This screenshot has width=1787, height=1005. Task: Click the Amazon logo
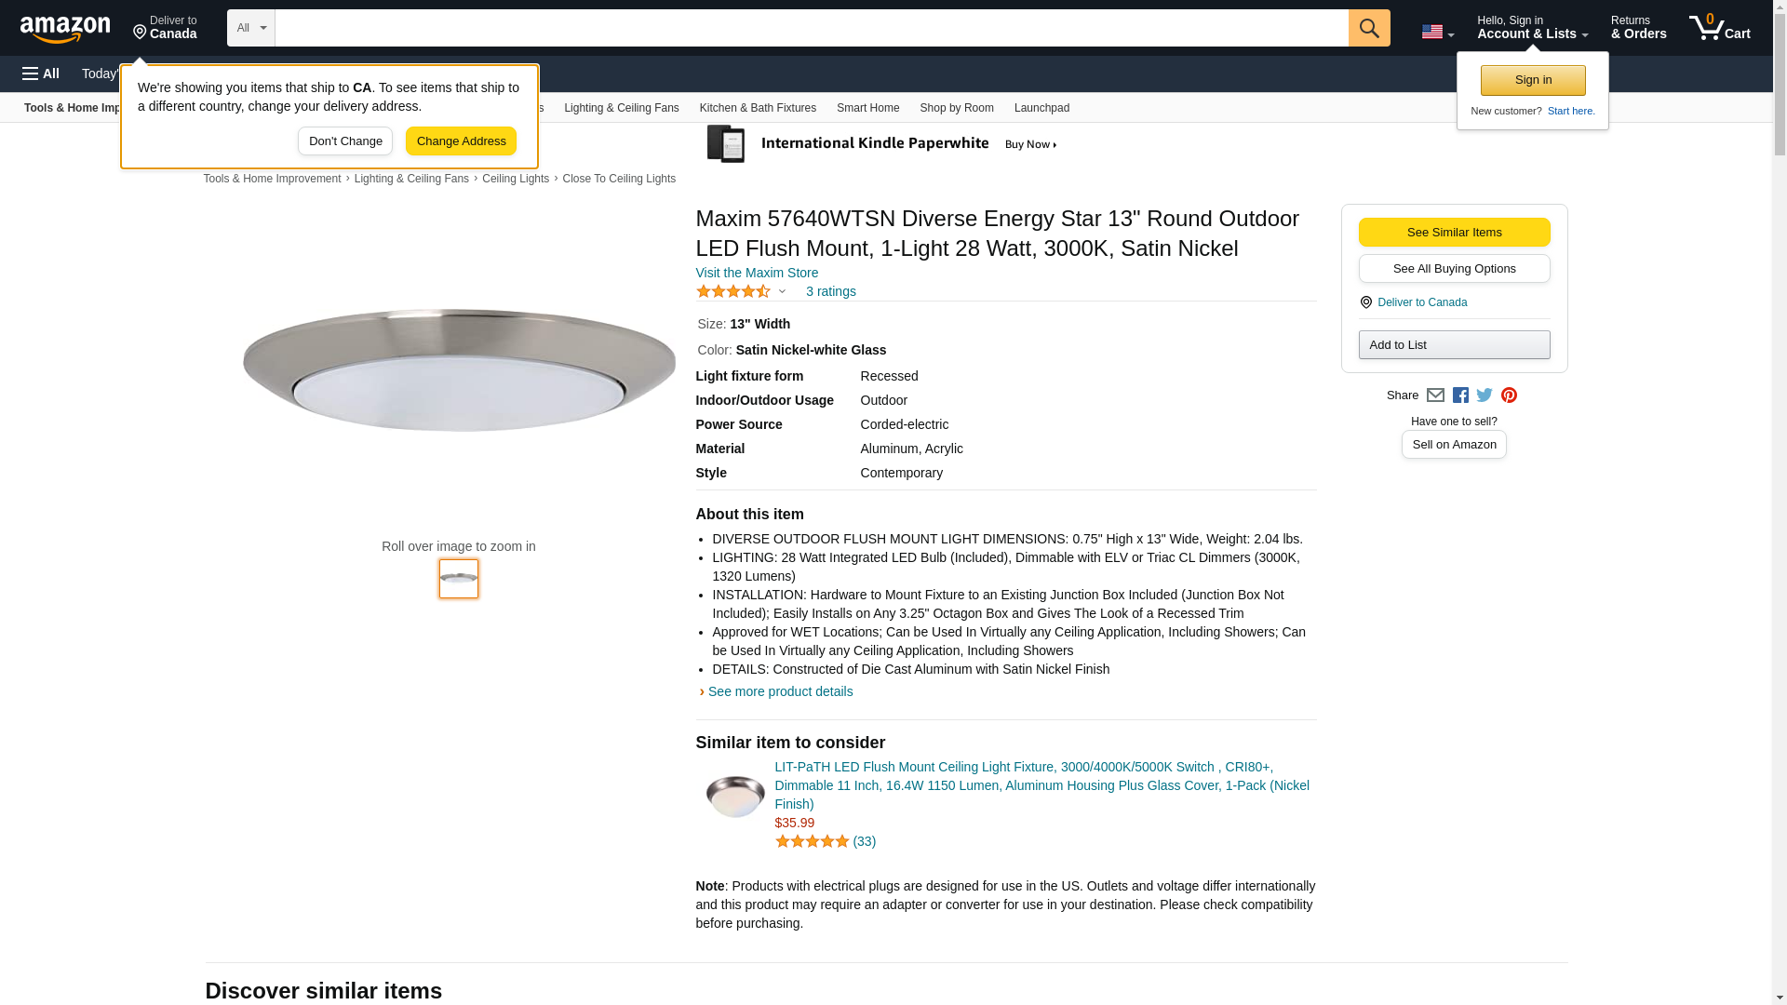tap(65, 29)
